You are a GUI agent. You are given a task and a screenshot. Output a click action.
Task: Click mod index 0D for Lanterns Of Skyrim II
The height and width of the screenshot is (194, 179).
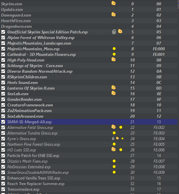pos(159,88)
